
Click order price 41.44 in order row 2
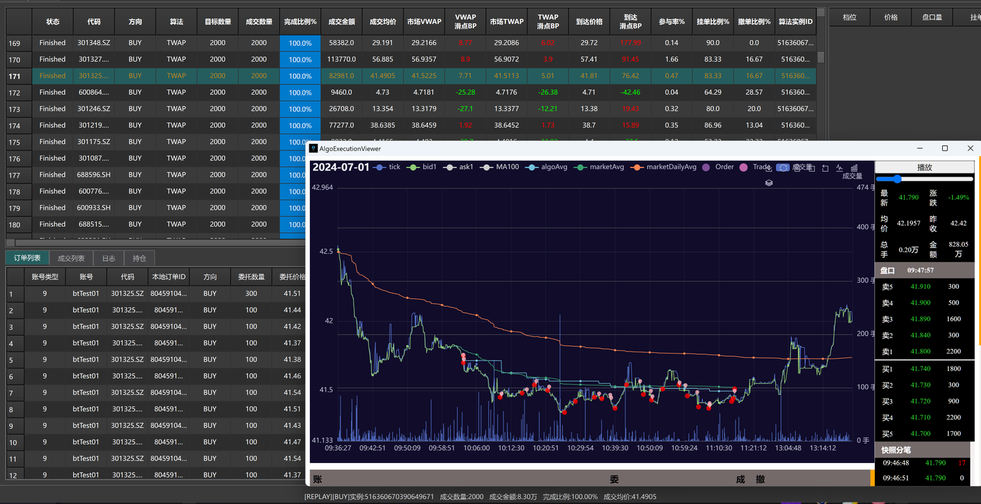coord(292,310)
